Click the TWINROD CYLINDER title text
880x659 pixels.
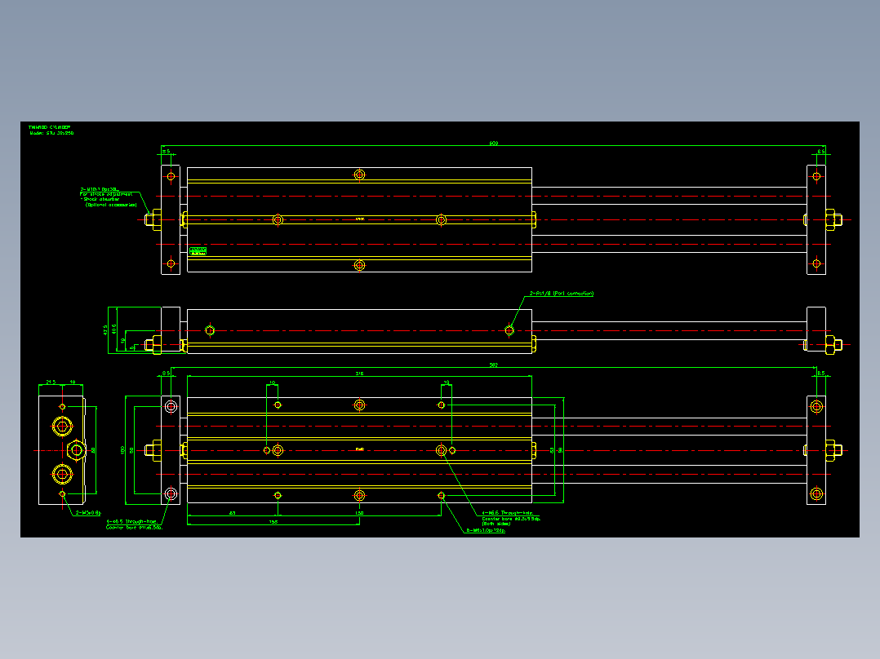point(50,127)
